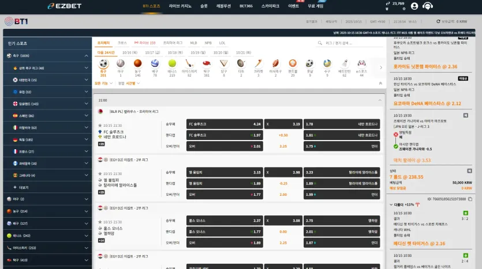Copy the bet ID with the copy icon
482x269 pixels.
pos(470,199)
